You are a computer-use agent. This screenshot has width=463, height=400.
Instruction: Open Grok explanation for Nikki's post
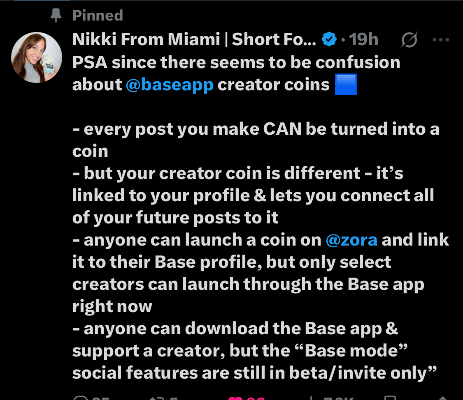409,40
